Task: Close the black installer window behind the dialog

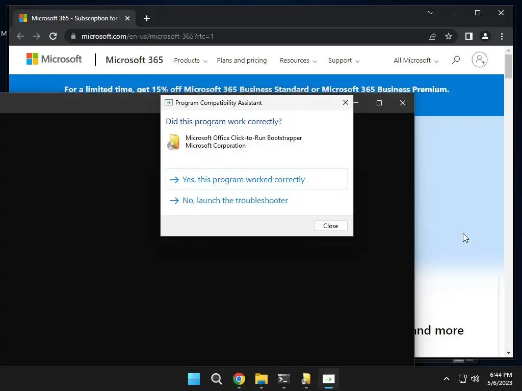Action: point(403,103)
